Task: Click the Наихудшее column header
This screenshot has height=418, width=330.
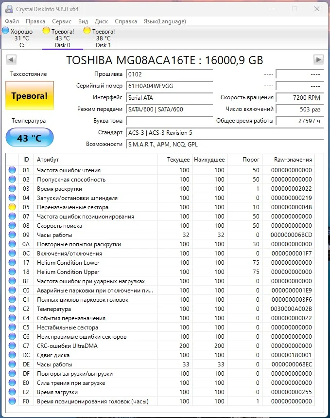Action: (209, 160)
